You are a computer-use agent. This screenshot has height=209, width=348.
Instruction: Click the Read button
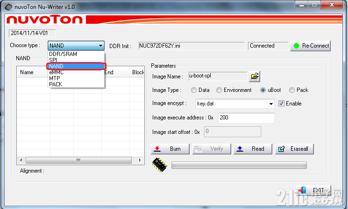point(253,149)
